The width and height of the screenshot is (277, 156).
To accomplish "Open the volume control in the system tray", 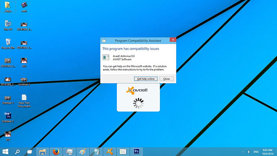I will tap(249, 152).
